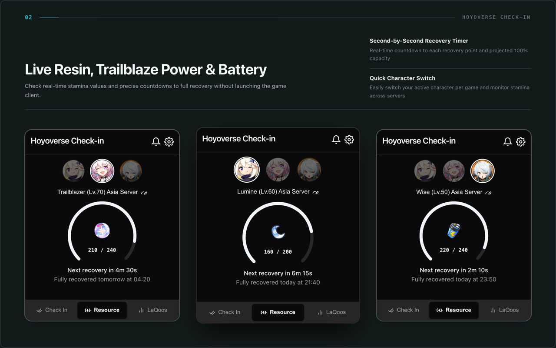The image size is (556, 348).
Task: Select the blonde avatar in the Wise card
Action: [425, 171]
